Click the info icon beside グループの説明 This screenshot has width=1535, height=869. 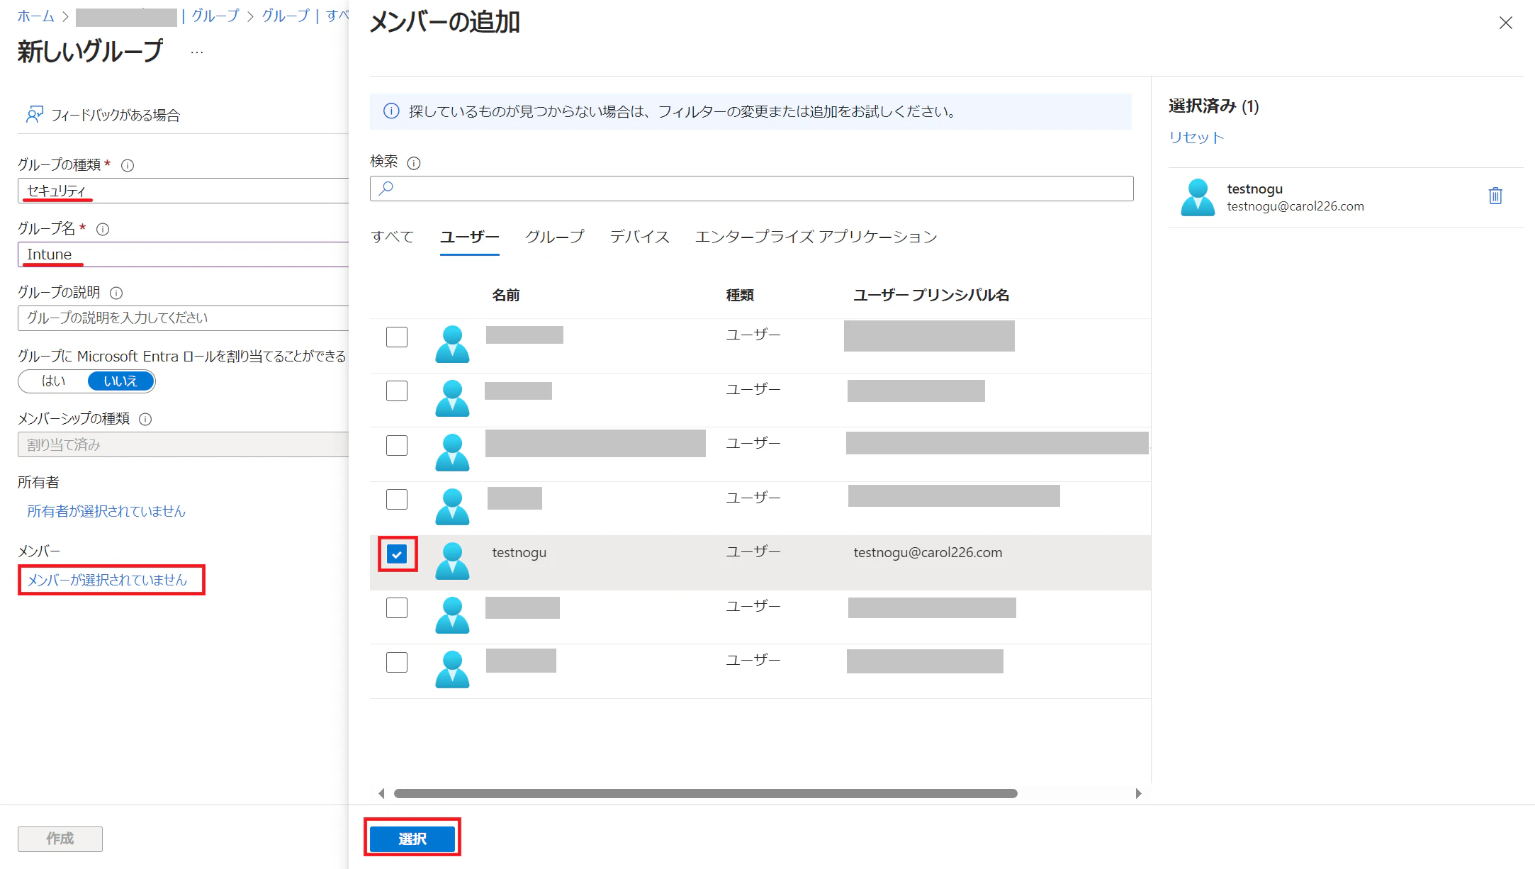click(x=117, y=293)
